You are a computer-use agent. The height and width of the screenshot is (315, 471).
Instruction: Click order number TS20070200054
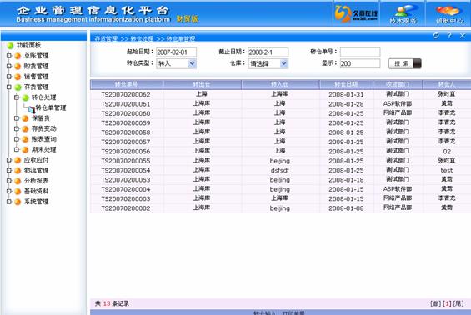(x=126, y=171)
